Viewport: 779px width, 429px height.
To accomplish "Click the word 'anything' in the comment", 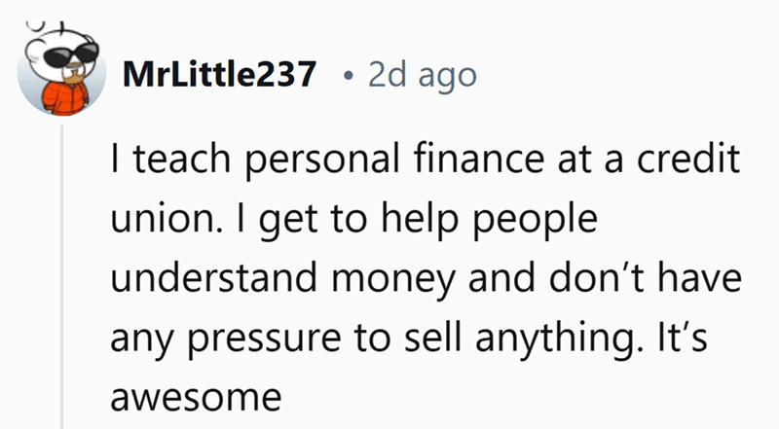I will [555, 339].
